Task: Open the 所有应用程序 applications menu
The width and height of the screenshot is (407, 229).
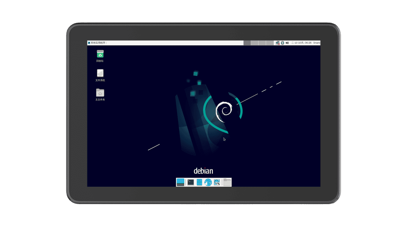Action: point(97,43)
